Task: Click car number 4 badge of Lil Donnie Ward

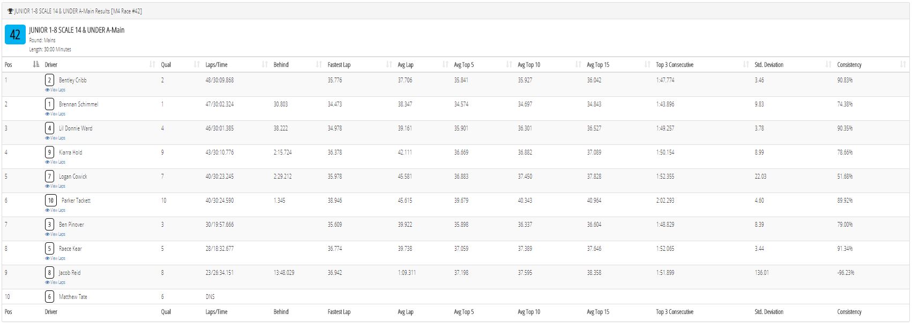Action: [x=49, y=128]
